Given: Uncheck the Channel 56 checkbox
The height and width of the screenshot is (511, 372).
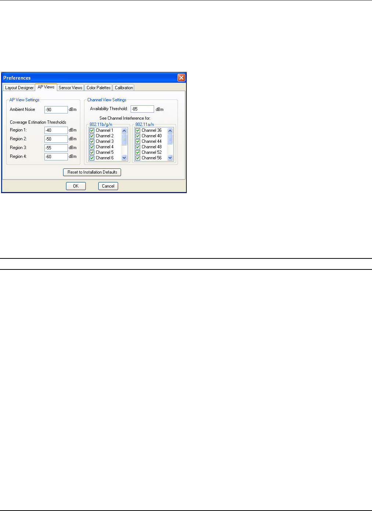Looking at the screenshot, I should (x=138, y=158).
